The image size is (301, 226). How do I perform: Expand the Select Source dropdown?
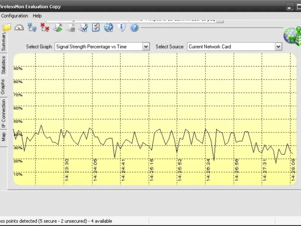[x=278, y=47]
